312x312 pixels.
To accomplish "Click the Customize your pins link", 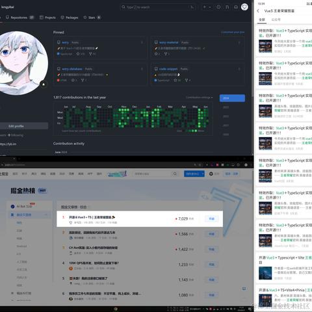I will click(233, 32).
